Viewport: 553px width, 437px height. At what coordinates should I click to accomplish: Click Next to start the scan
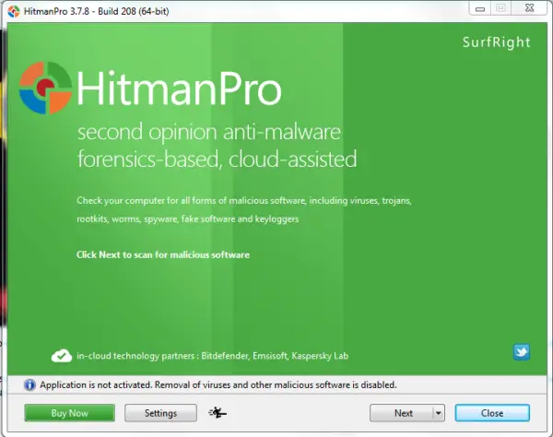401,413
